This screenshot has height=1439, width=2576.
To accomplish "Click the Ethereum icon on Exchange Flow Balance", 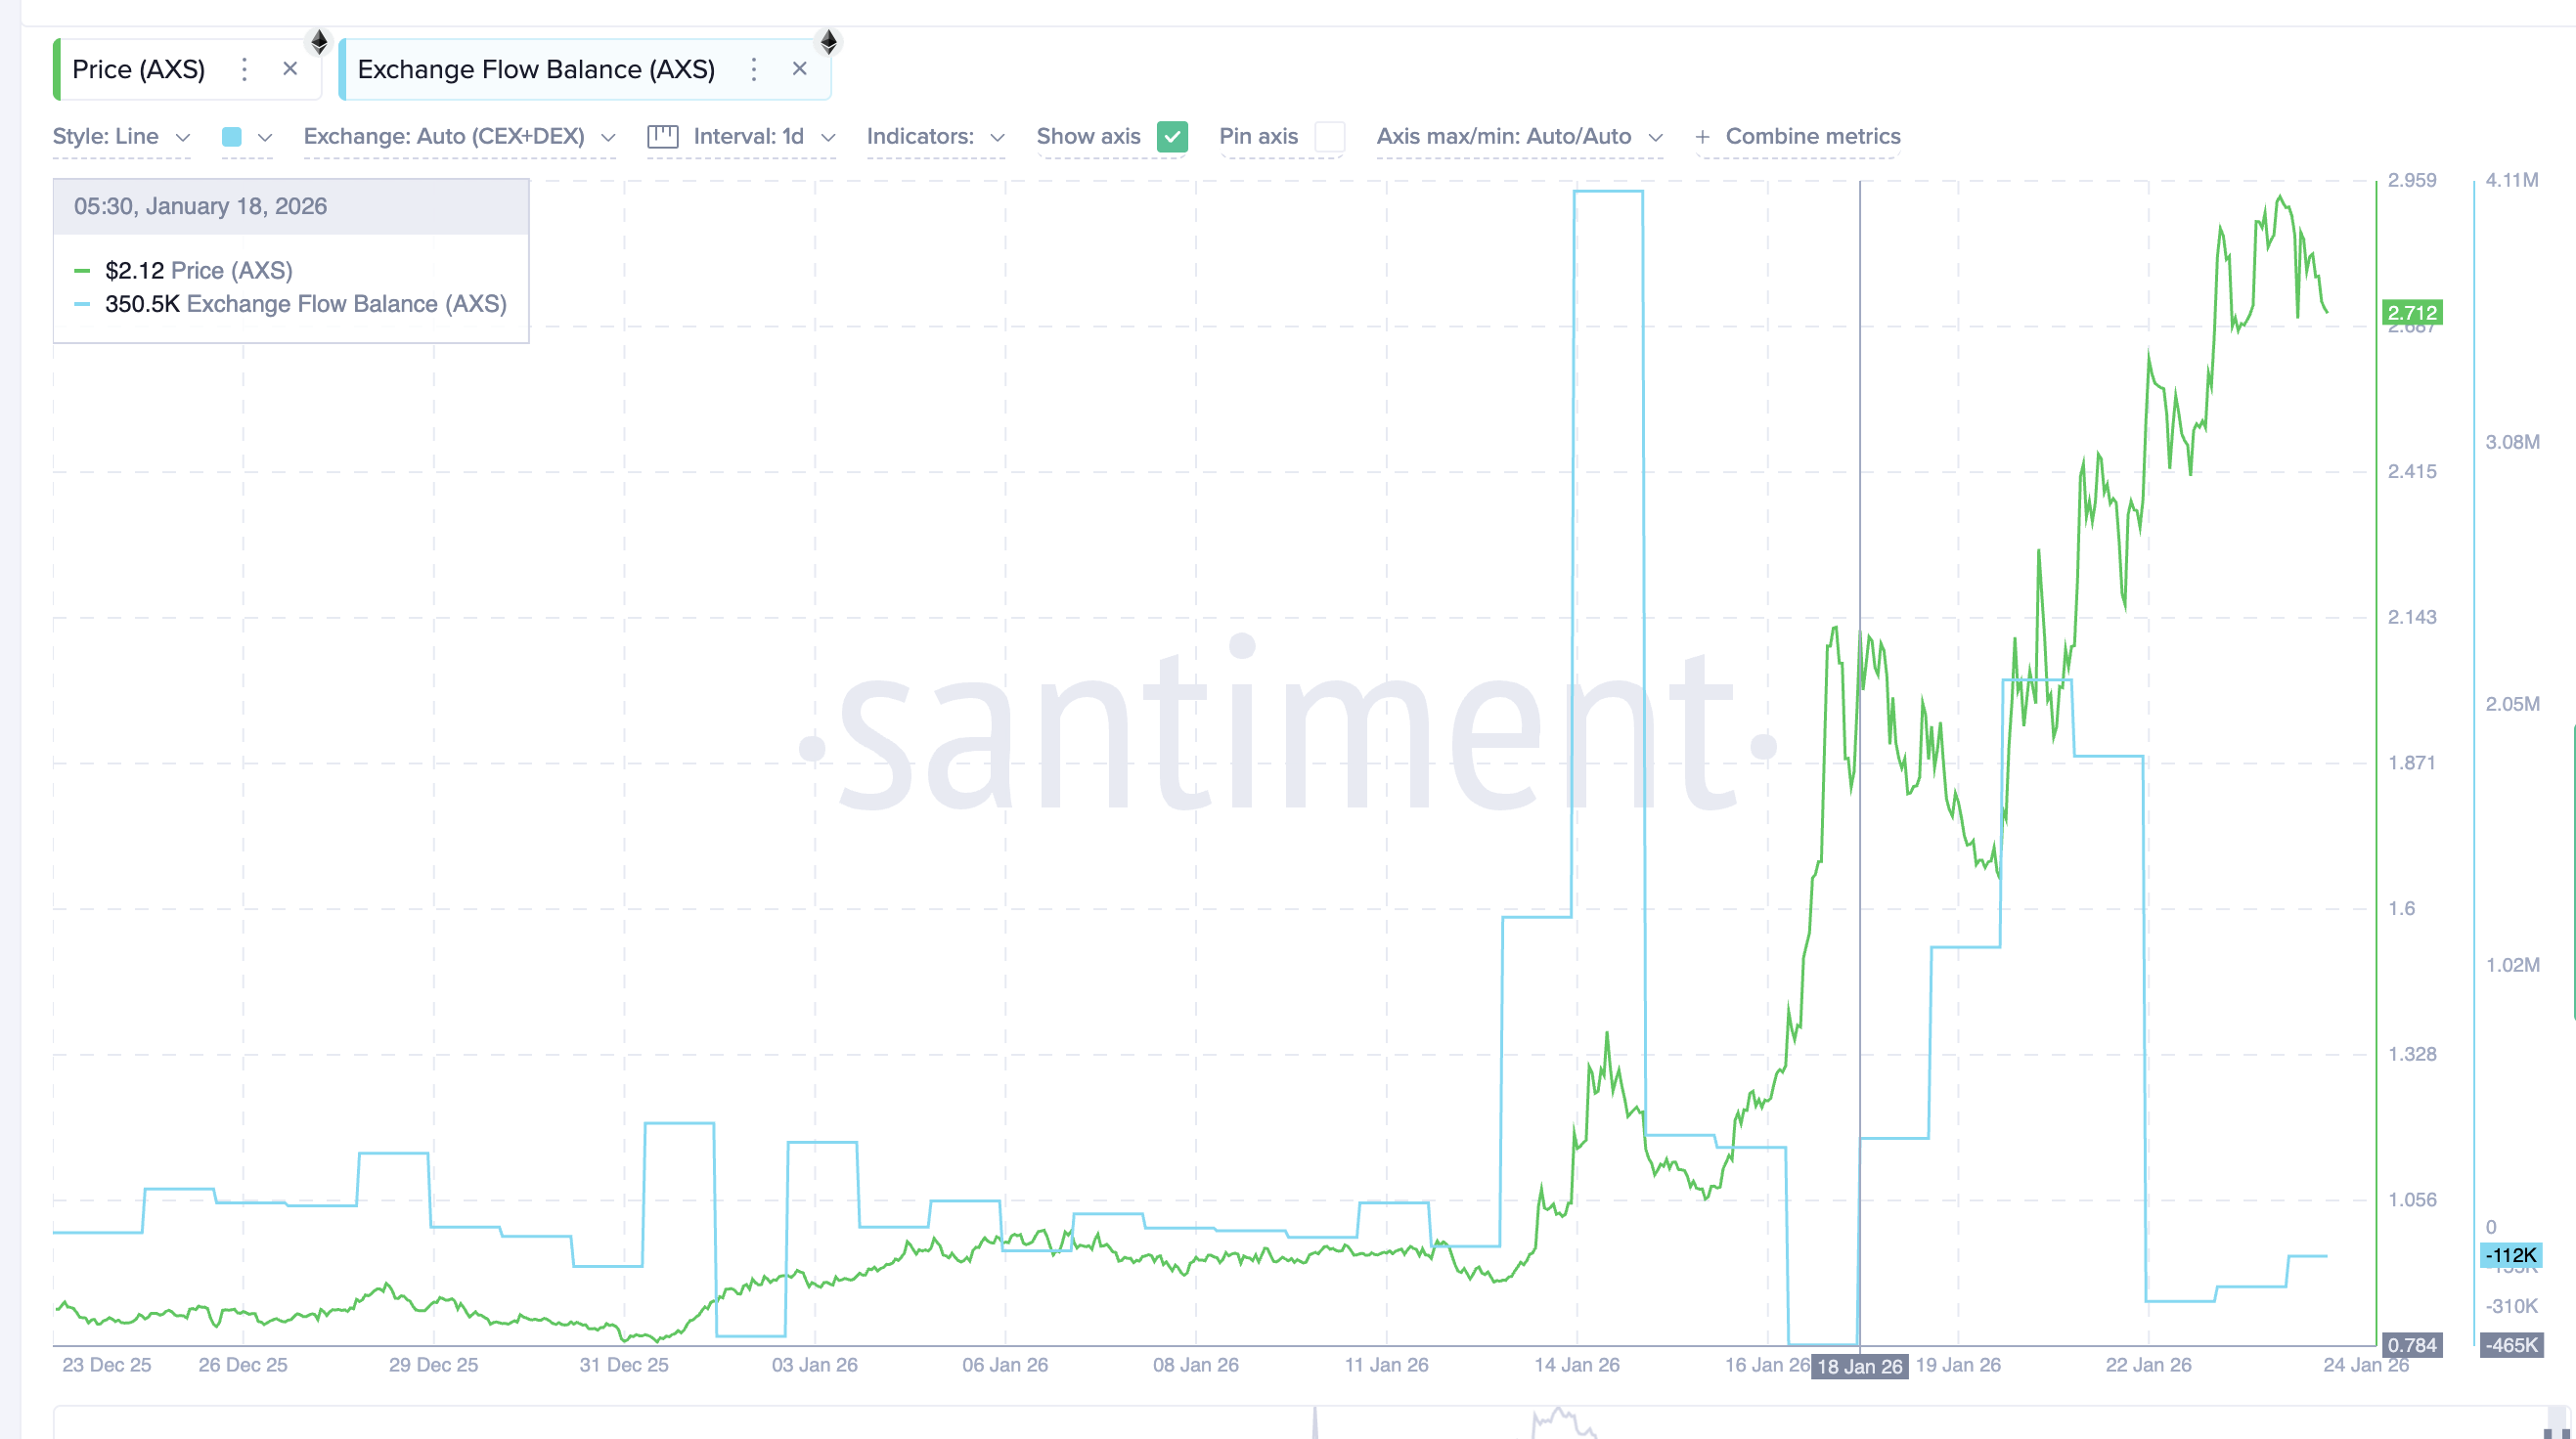I will [x=828, y=42].
